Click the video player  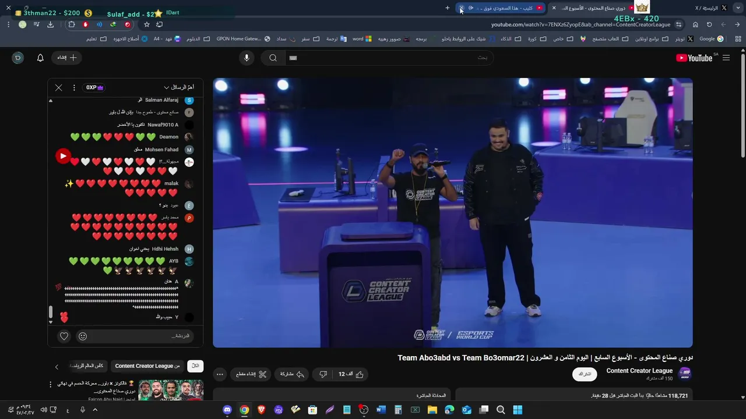(453, 213)
